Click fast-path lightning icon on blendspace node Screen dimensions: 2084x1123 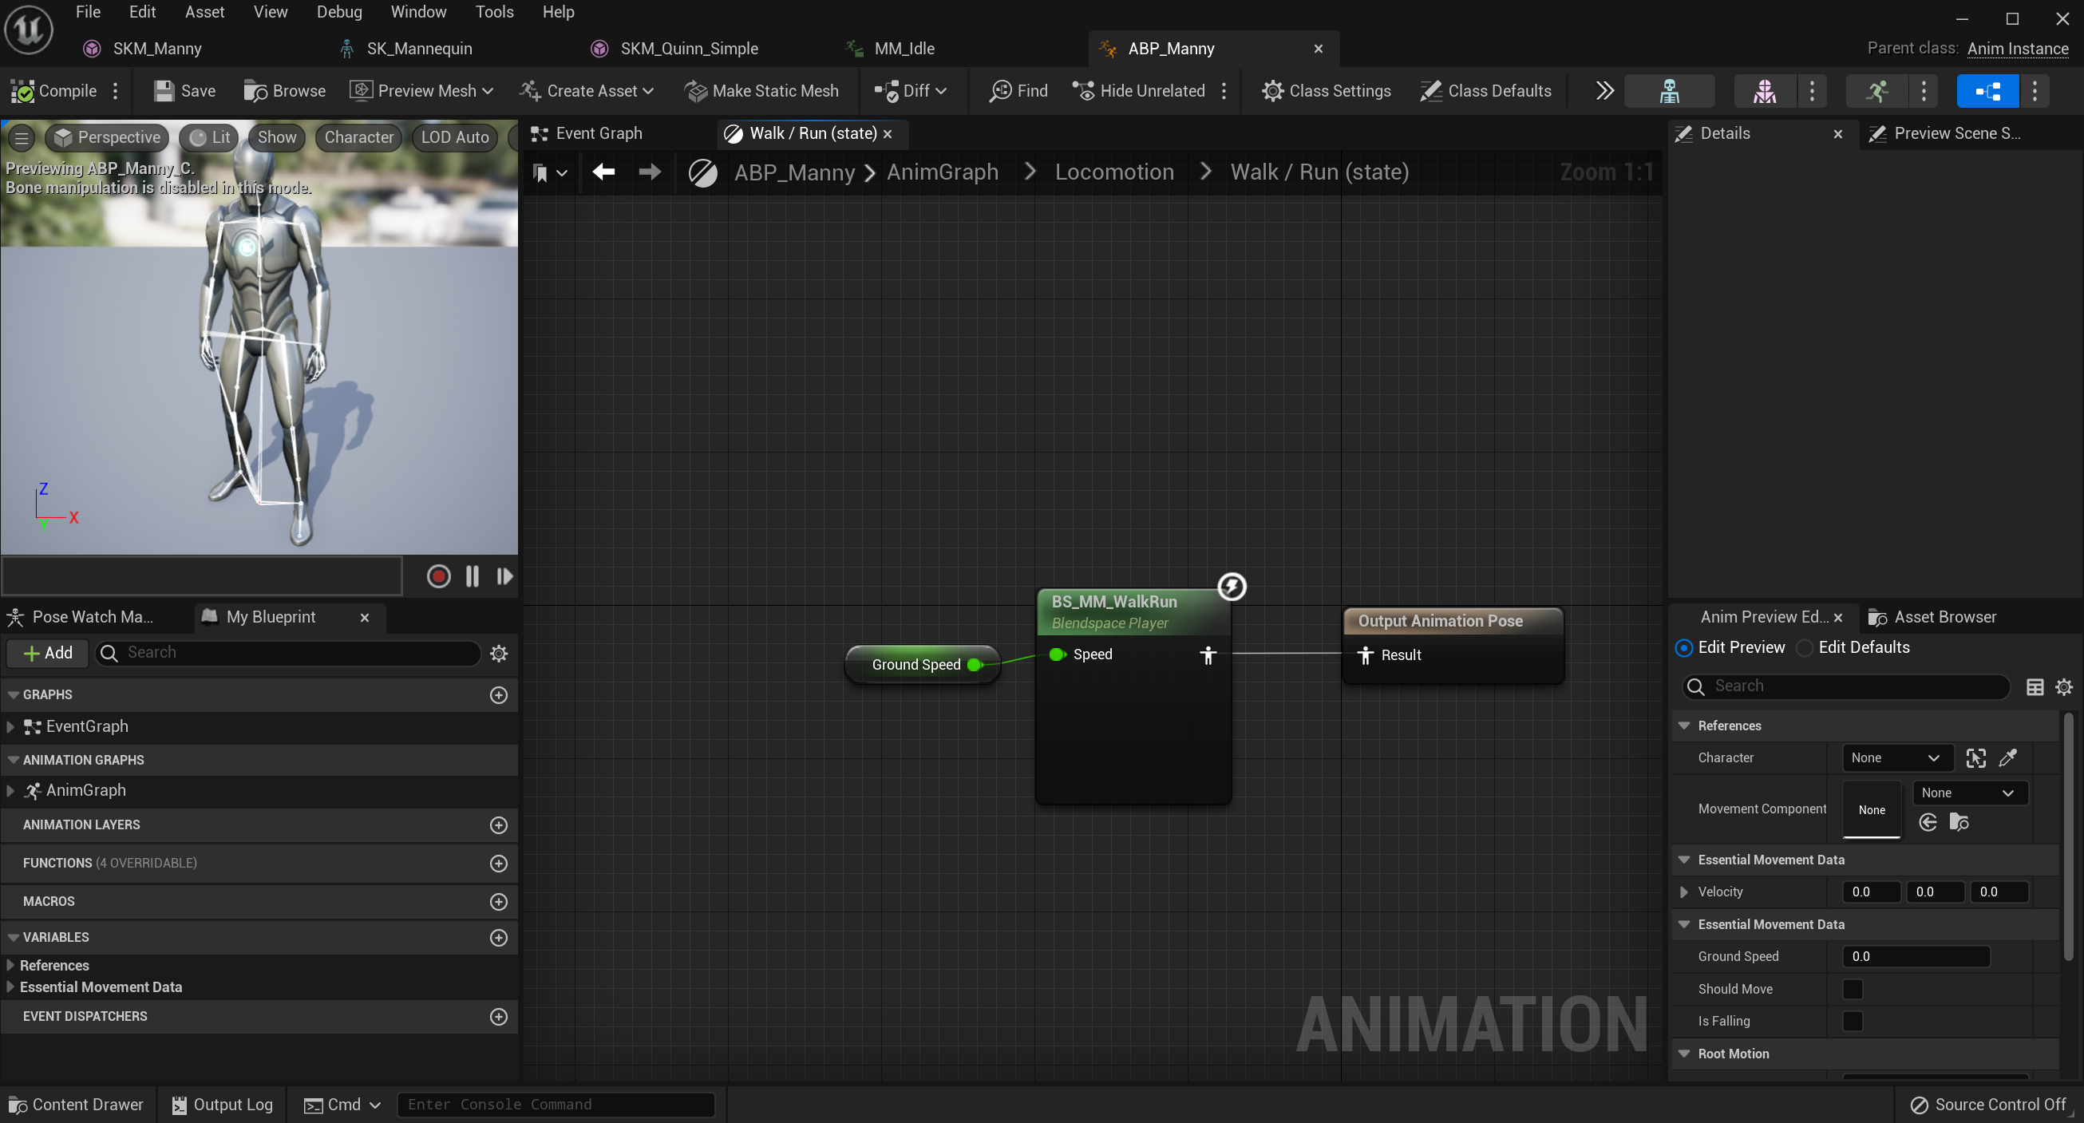pyautogui.click(x=1232, y=587)
